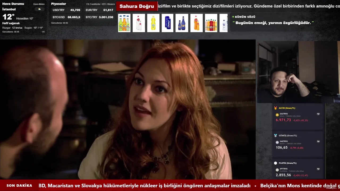Open TradingView logo in the gold card
The width and height of the screenshot is (340, 191).
click(318, 114)
